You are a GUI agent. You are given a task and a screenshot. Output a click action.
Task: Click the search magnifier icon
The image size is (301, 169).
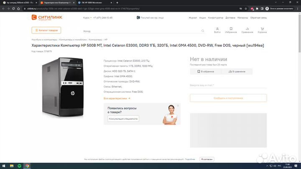(203, 31)
